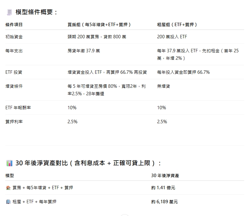The width and height of the screenshot is (246, 216).
Task: Click the 增貸條件 row label
Action: pos(14,86)
